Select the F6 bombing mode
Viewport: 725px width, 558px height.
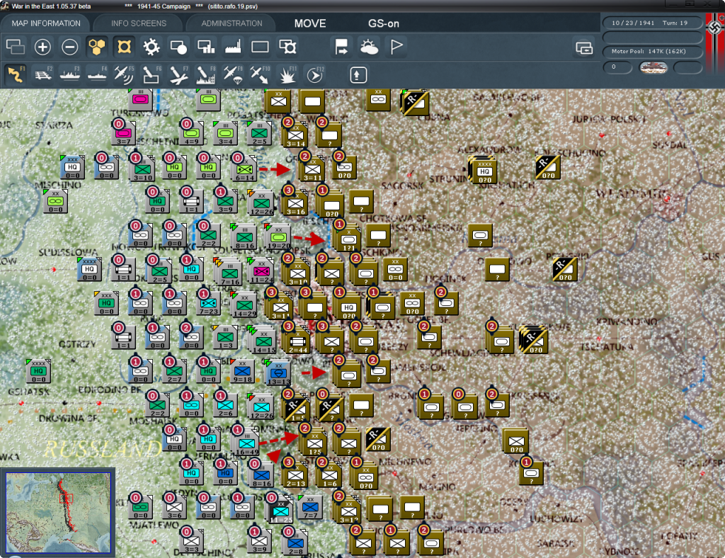click(152, 74)
